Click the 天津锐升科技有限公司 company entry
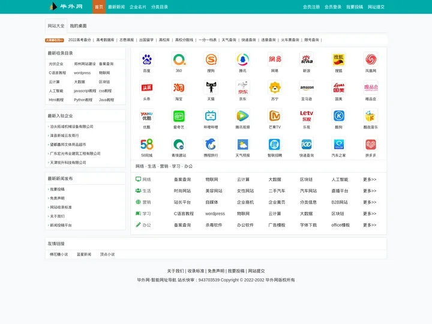Screen dimensions: 432x324 [68, 163]
